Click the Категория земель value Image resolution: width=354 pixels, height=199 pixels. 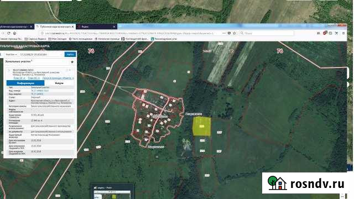tap(51, 106)
